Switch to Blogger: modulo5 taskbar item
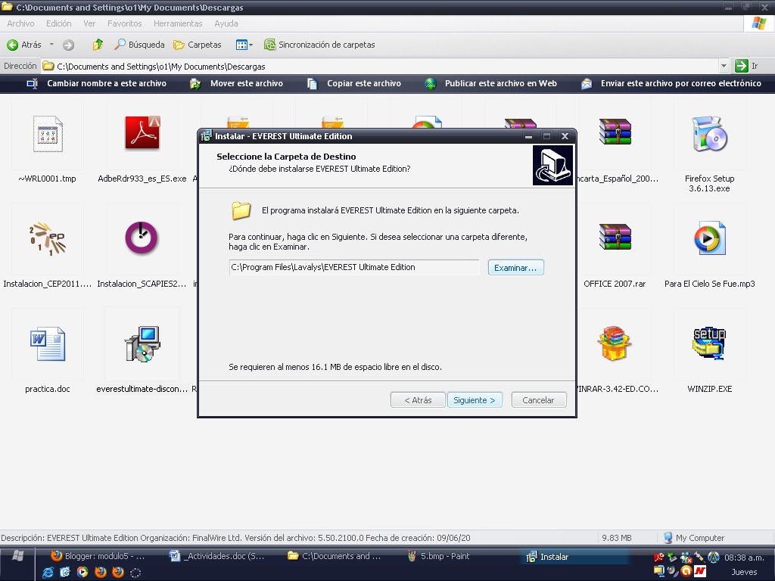 [98, 556]
